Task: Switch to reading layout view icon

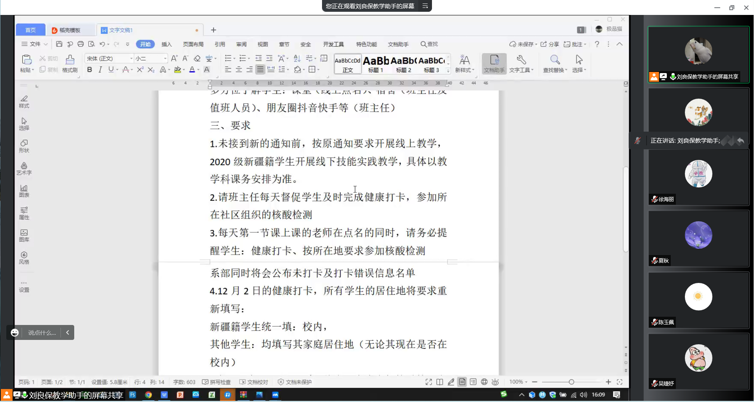Action: [440, 382]
